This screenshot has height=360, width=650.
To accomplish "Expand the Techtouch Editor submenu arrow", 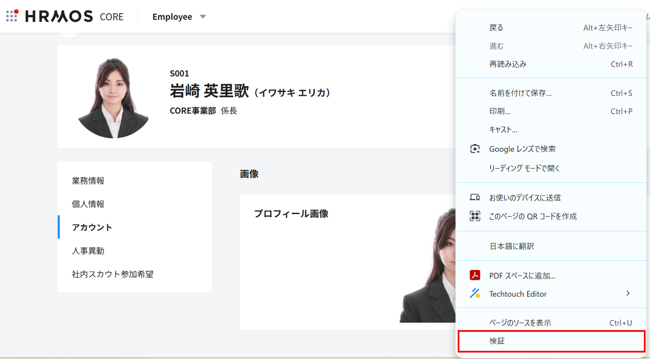I will [628, 293].
